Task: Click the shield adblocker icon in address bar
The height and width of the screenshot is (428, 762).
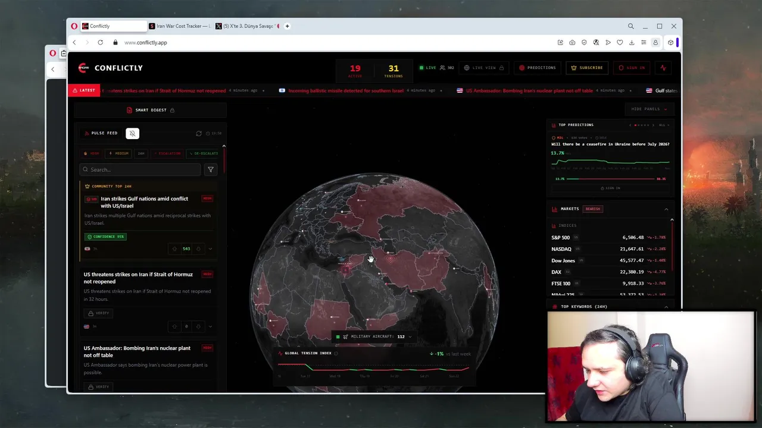Action: pyautogui.click(x=584, y=42)
